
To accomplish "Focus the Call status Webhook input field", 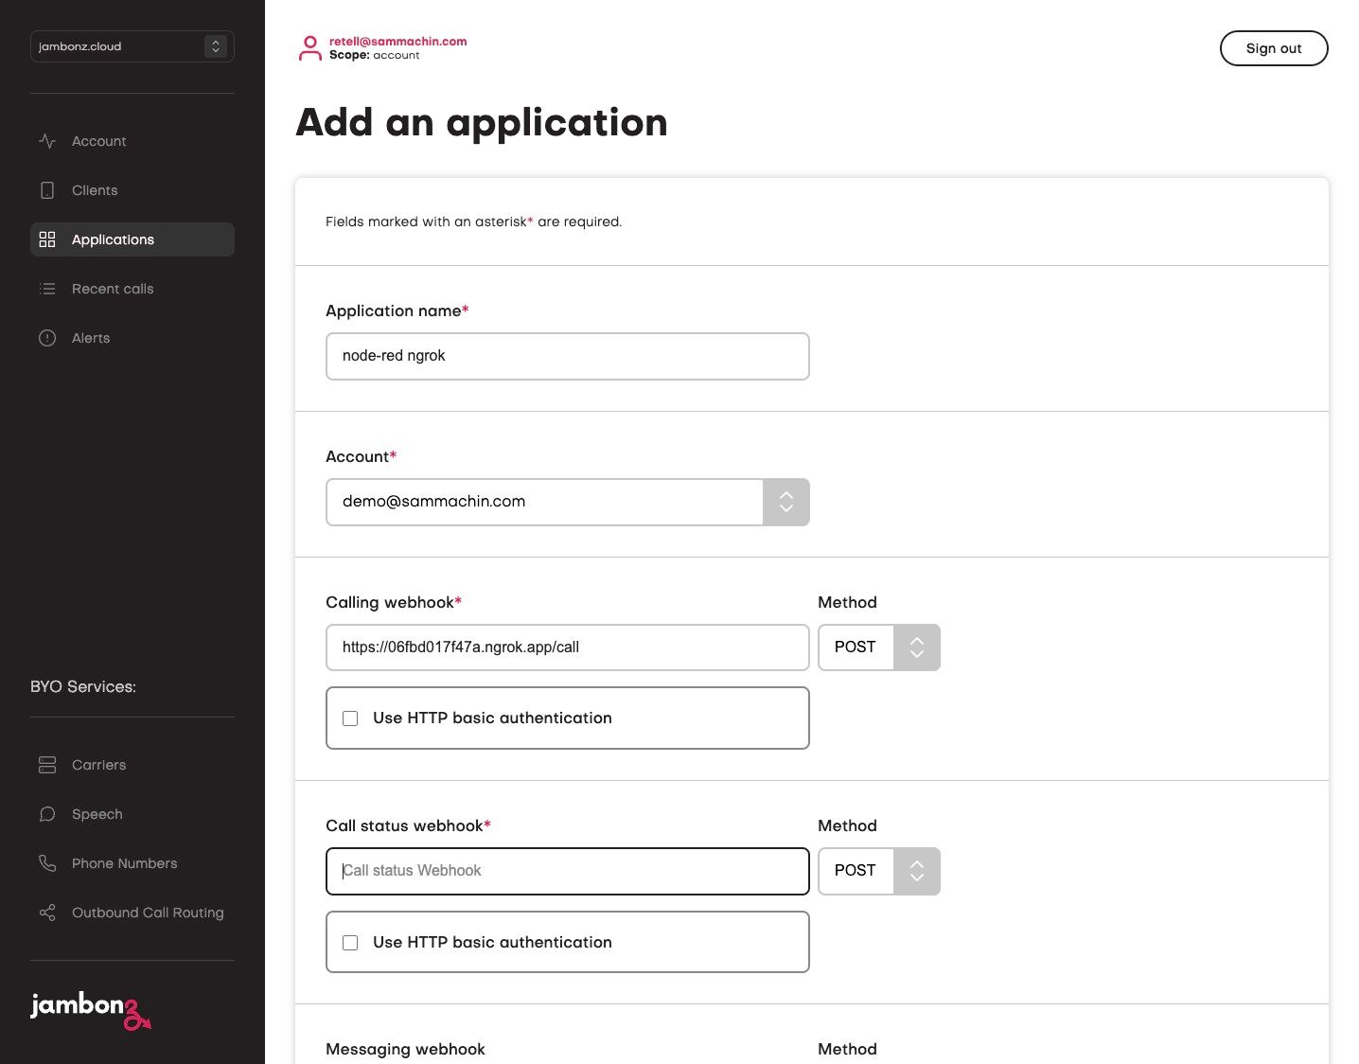I will 567,871.
